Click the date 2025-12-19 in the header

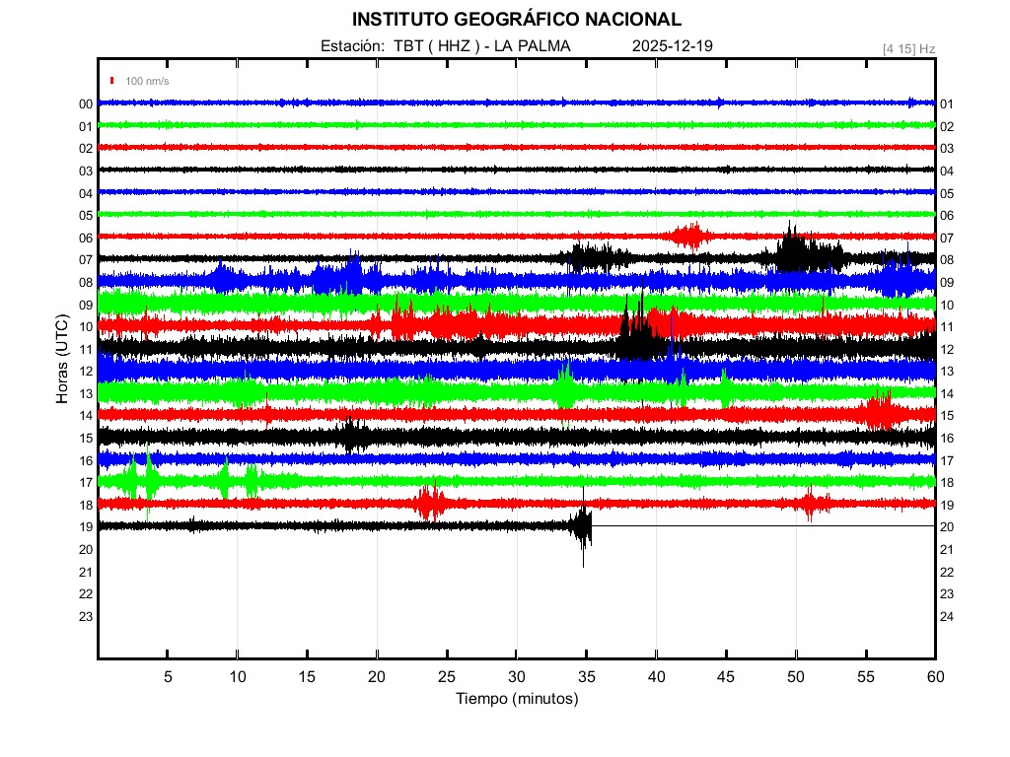click(672, 46)
